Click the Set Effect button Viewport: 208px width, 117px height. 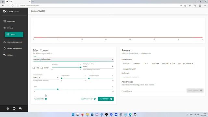tap(106, 99)
